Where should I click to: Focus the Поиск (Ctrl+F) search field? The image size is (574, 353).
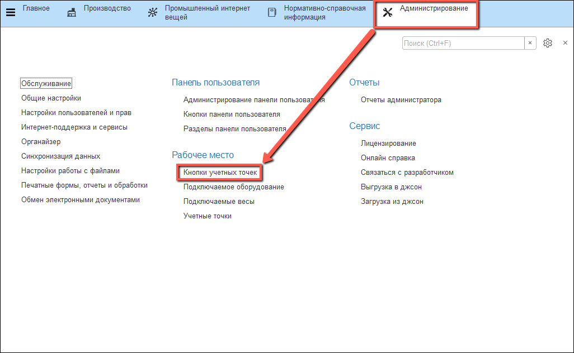click(x=463, y=43)
